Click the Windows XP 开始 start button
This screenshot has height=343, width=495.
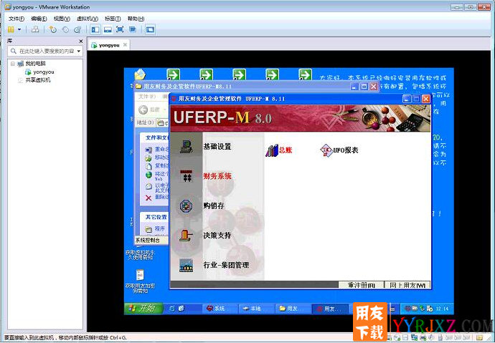[143, 309]
